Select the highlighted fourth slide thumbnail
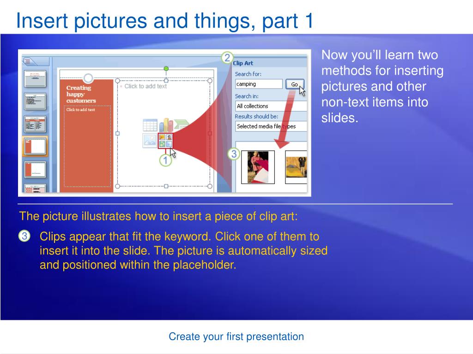 (x=35, y=146)
